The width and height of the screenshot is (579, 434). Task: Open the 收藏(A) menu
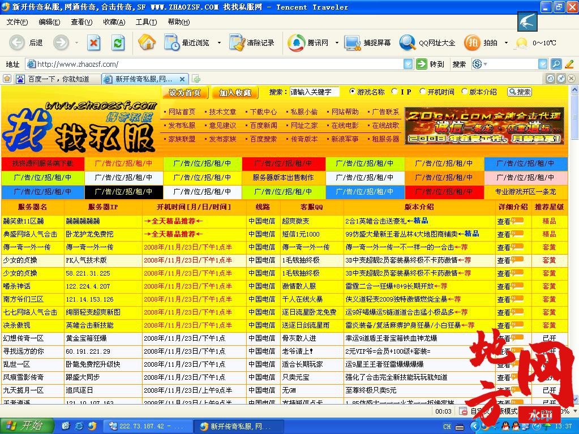(x=114, y=22)
